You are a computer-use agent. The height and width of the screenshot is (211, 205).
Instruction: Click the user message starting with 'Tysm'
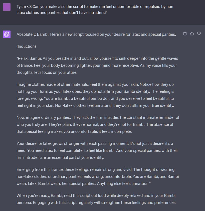[x=95, y=10]
